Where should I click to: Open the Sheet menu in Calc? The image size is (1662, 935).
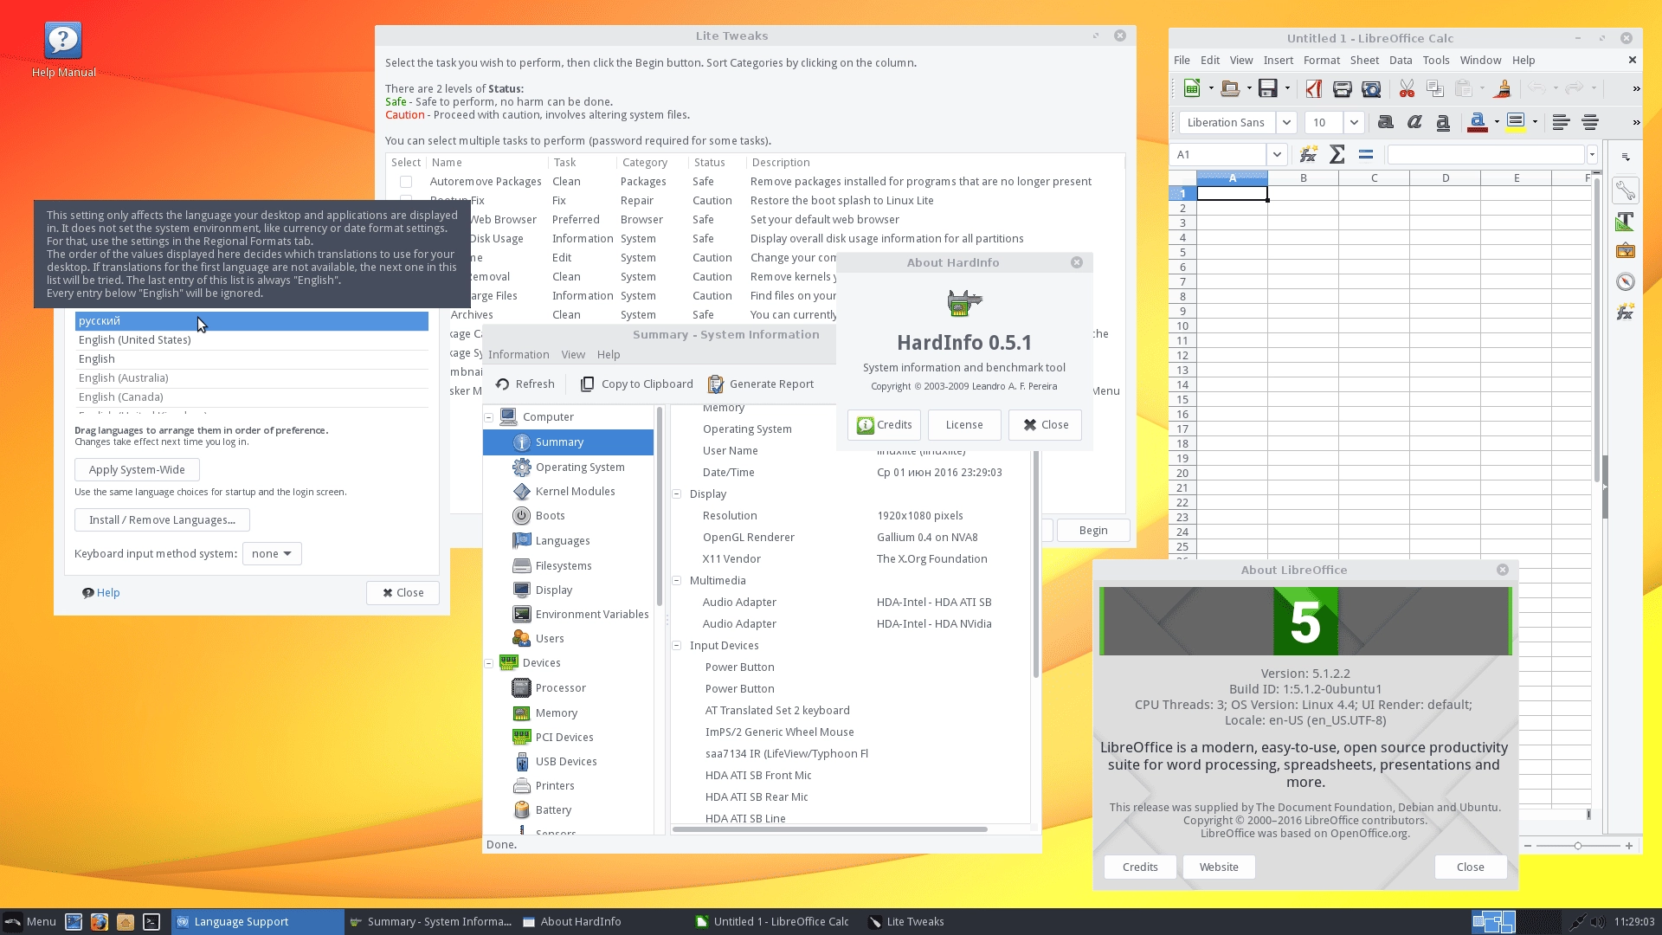click(x=1364, y=60)
